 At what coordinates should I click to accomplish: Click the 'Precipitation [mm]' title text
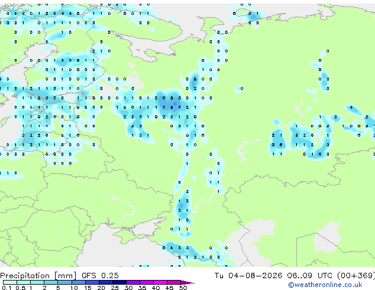pyautogui.click(x=38, y=276)
